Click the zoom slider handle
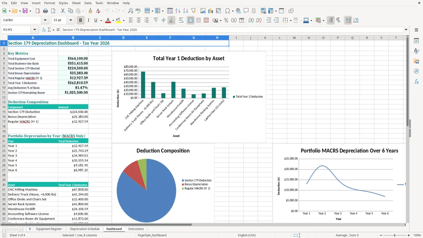The height and width of the screenshot is (238, 423). (394, 235)
